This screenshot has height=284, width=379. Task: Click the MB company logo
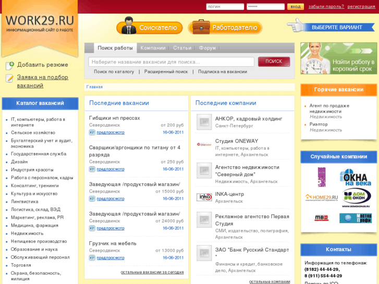click(x=322, y=218)
